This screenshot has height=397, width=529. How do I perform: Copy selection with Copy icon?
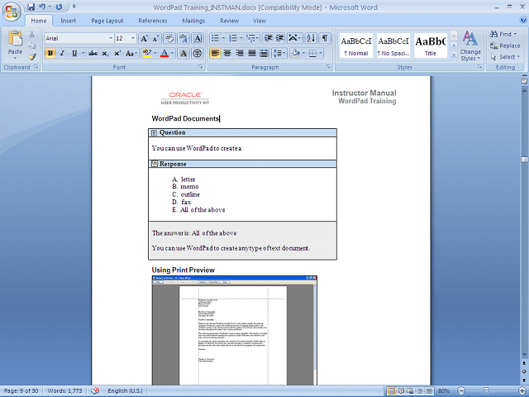(x=31, y=45)
